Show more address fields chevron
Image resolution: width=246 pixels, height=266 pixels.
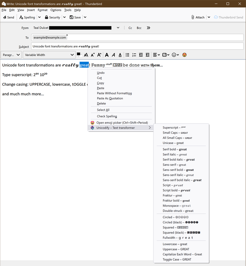[x=148, y=28]
